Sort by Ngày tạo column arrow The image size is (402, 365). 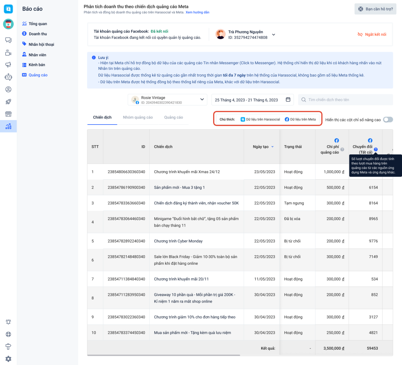[x=273, y=147]
